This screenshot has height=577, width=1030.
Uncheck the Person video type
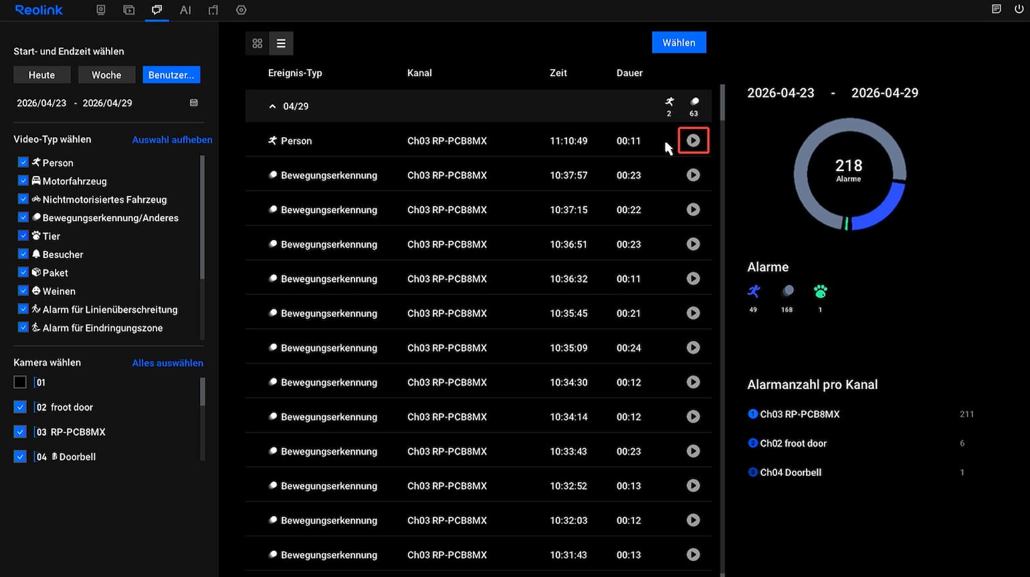[x=23, y=162]
